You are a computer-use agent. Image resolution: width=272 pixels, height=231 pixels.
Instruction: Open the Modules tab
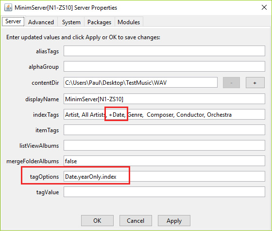point(129,22)
